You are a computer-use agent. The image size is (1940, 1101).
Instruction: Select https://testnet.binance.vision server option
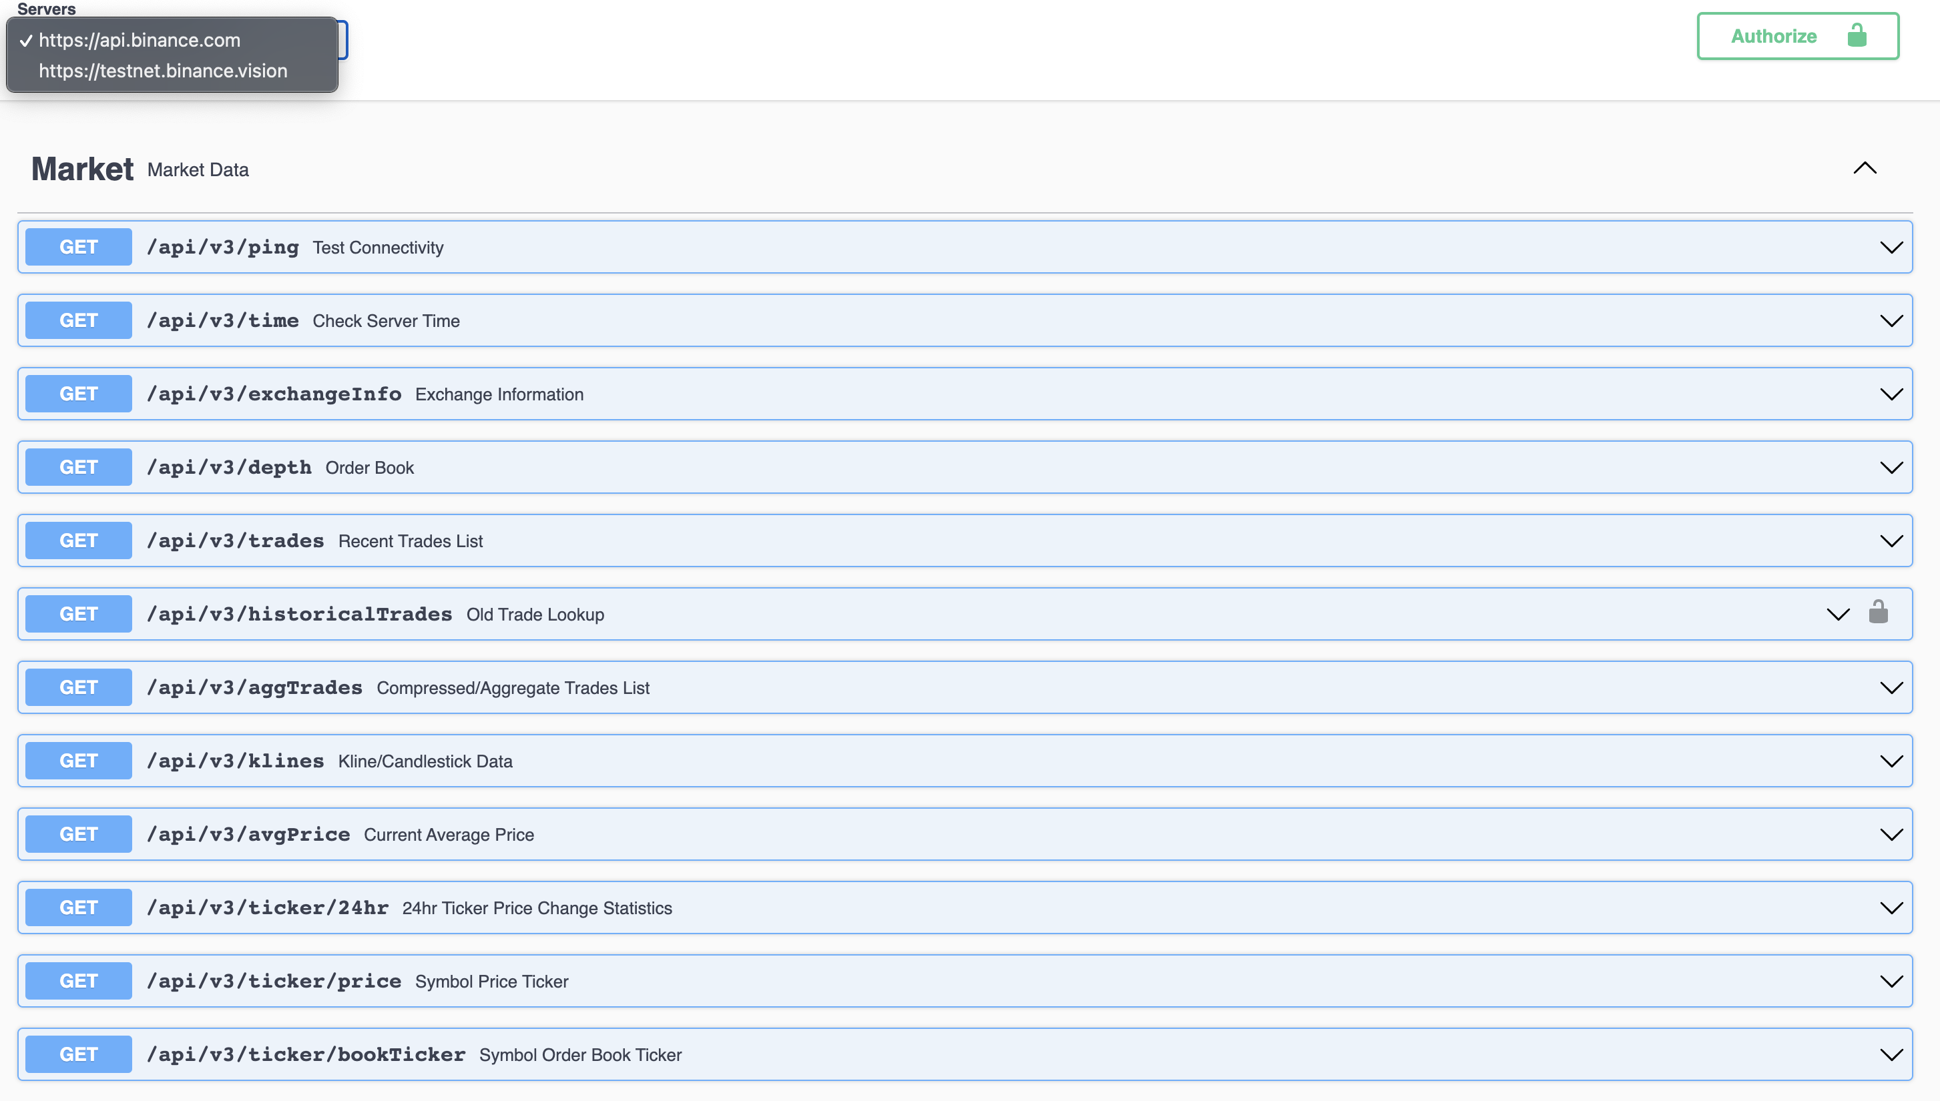[x=163, y=71]
